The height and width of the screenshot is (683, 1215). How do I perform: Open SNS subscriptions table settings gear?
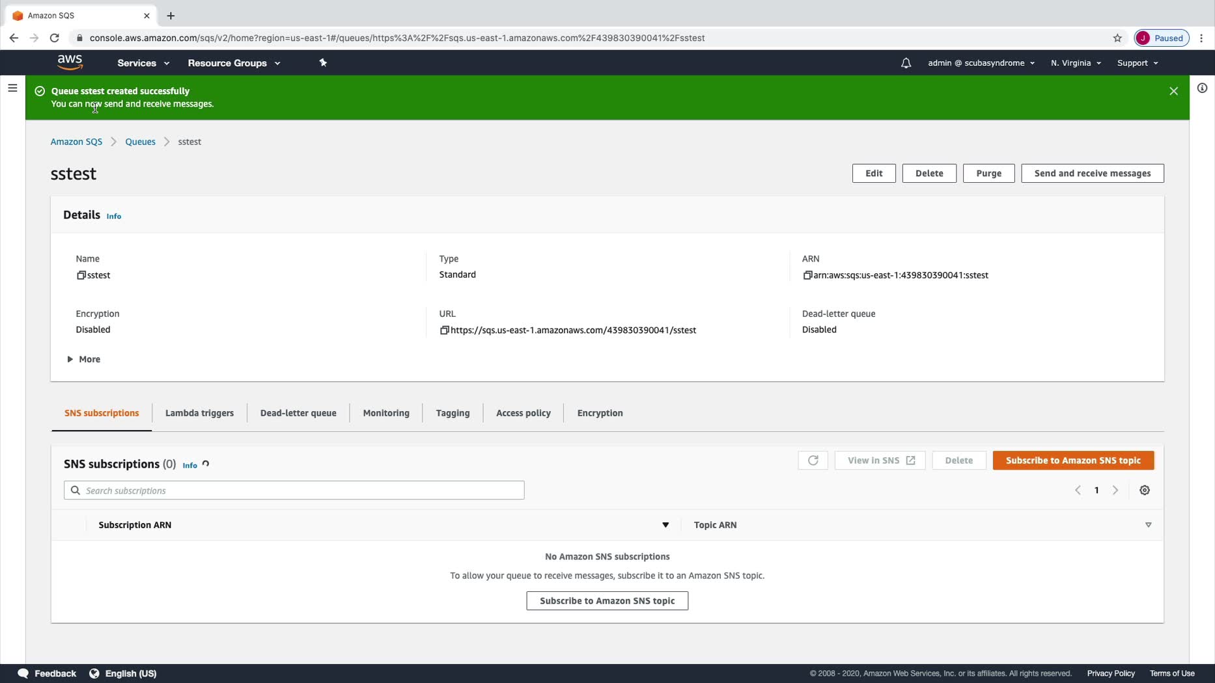[1144, 490]
